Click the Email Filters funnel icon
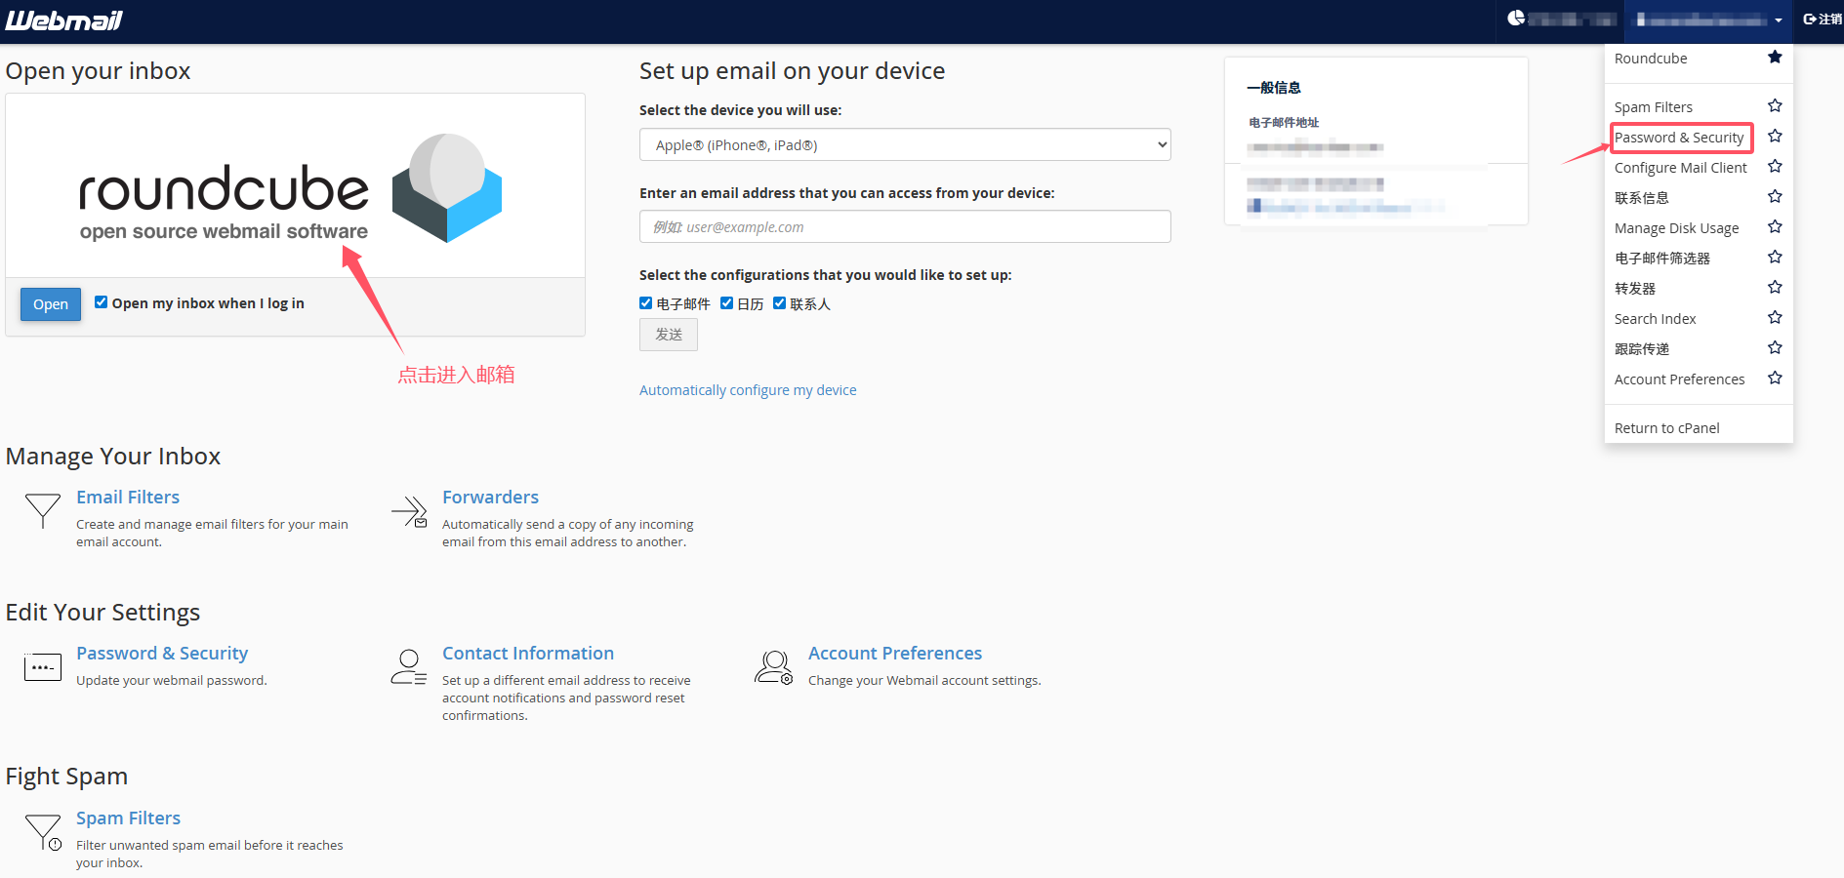The image size is (1844, 878). pos(43,510)
